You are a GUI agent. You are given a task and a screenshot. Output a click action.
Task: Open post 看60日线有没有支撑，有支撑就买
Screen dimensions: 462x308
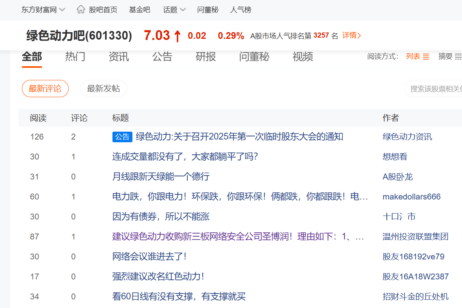pos(179,296)
